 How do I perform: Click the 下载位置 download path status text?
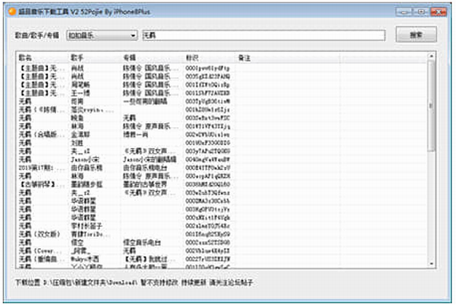pos(134,282)
